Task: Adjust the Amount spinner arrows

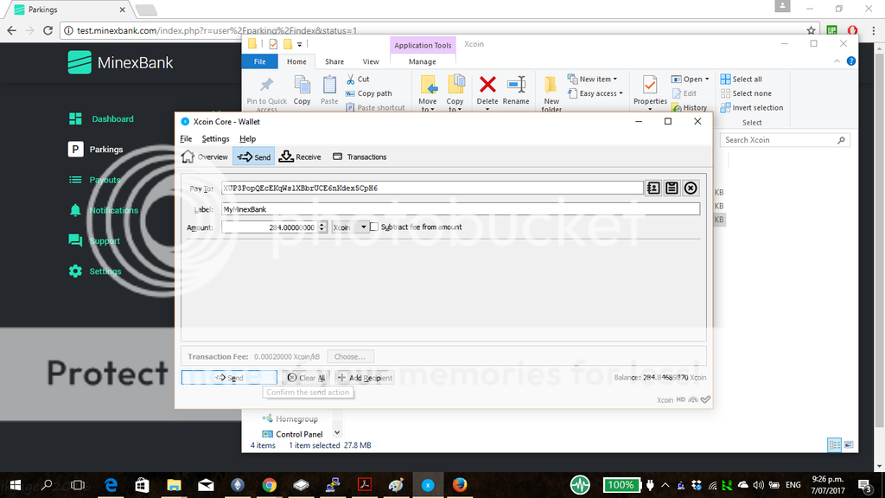Action: [x=322, y=227]
